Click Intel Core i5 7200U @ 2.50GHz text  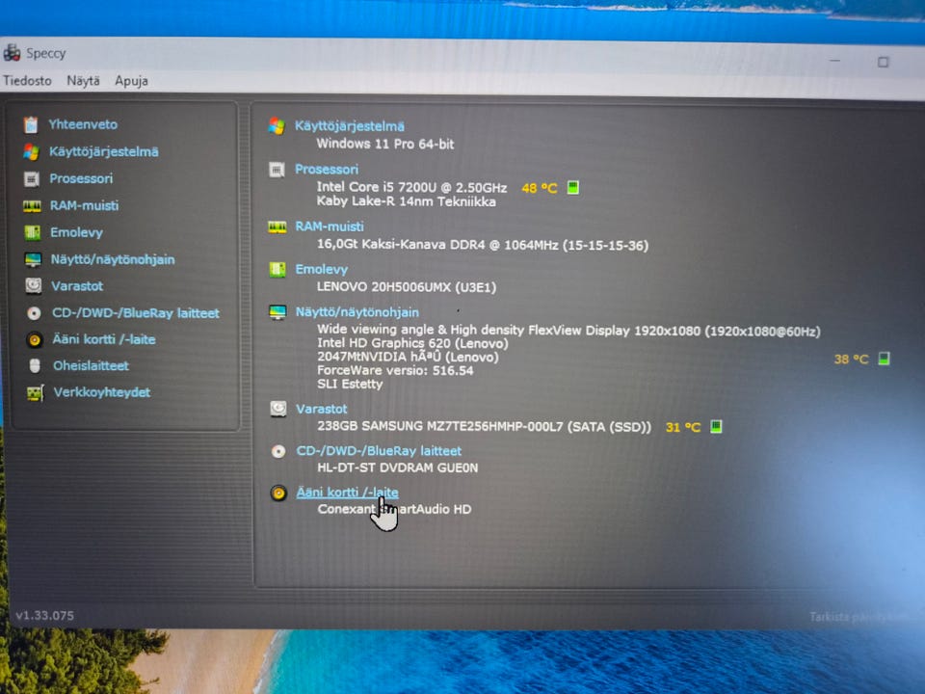[x=411, y=187]
